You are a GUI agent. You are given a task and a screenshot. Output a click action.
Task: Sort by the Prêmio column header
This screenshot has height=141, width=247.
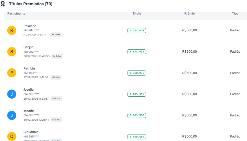tap(189, 14)
